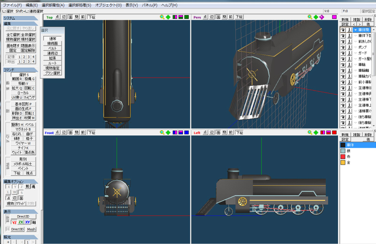Screen dimensions: 376x244
Task: Click the green fit-view icon in Pers view
Action: click(x=316, y=17)
